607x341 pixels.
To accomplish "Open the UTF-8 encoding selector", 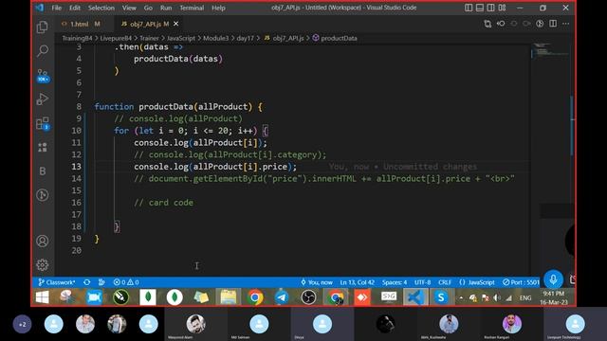I will [422, 282].
